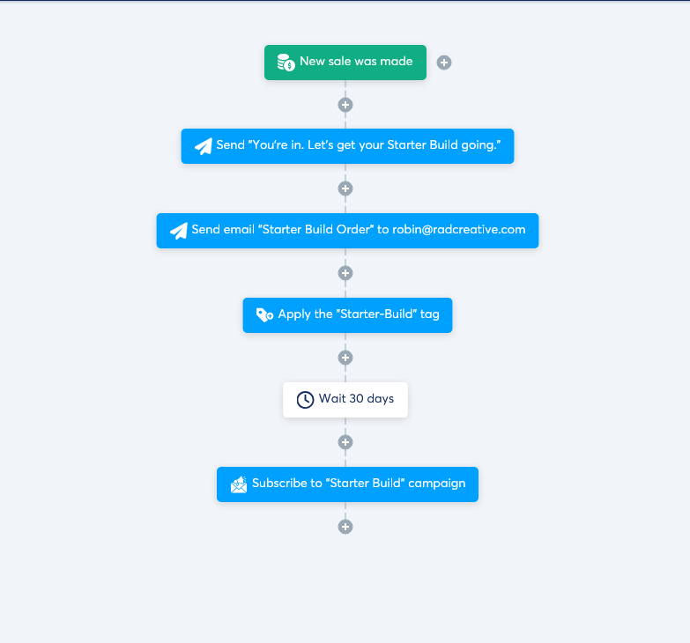
Task: Open the Send You're in email step
Action: pos(347,146)
